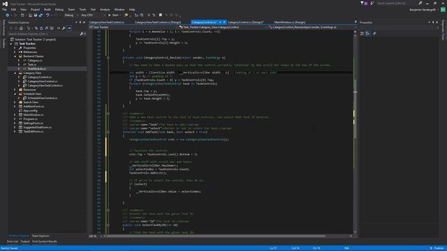Viewport: 447px width, 251px height.
Task: Switch to CategoryViewTaskControl.cs tab
Action: click(x=107, y=22)
